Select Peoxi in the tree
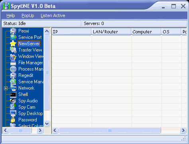The image size is (189, 144). (24, 31)
